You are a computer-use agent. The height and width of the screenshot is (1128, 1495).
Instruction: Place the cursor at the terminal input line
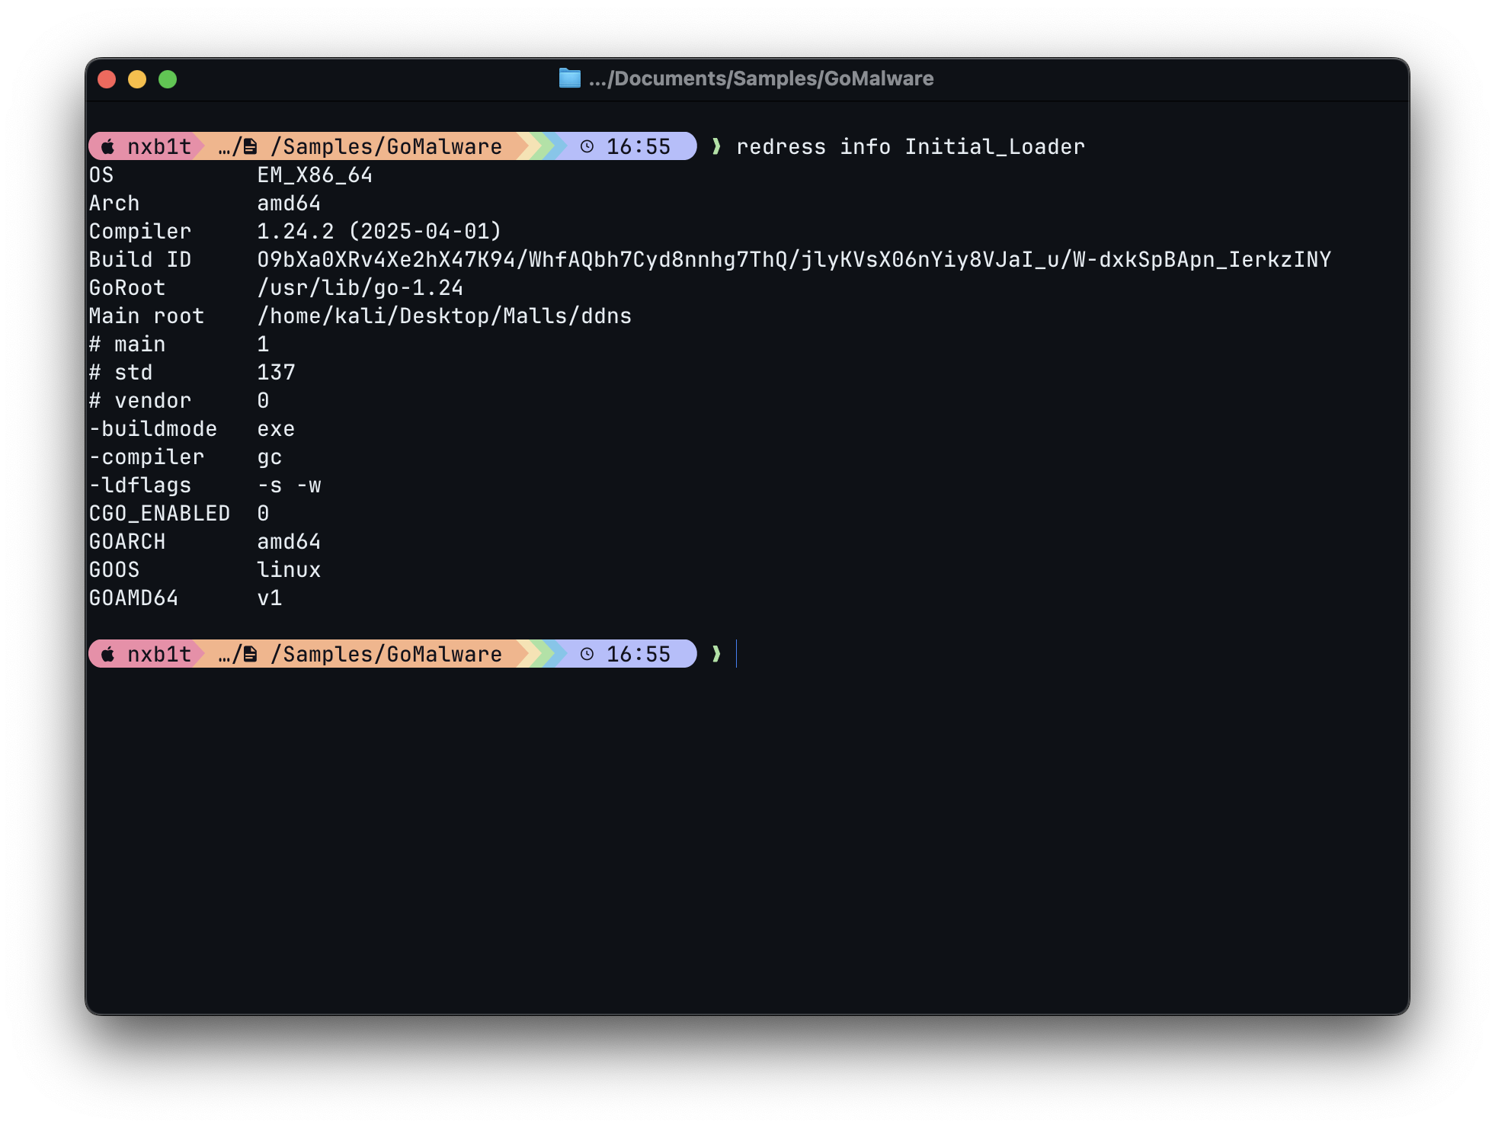point(736,653)
